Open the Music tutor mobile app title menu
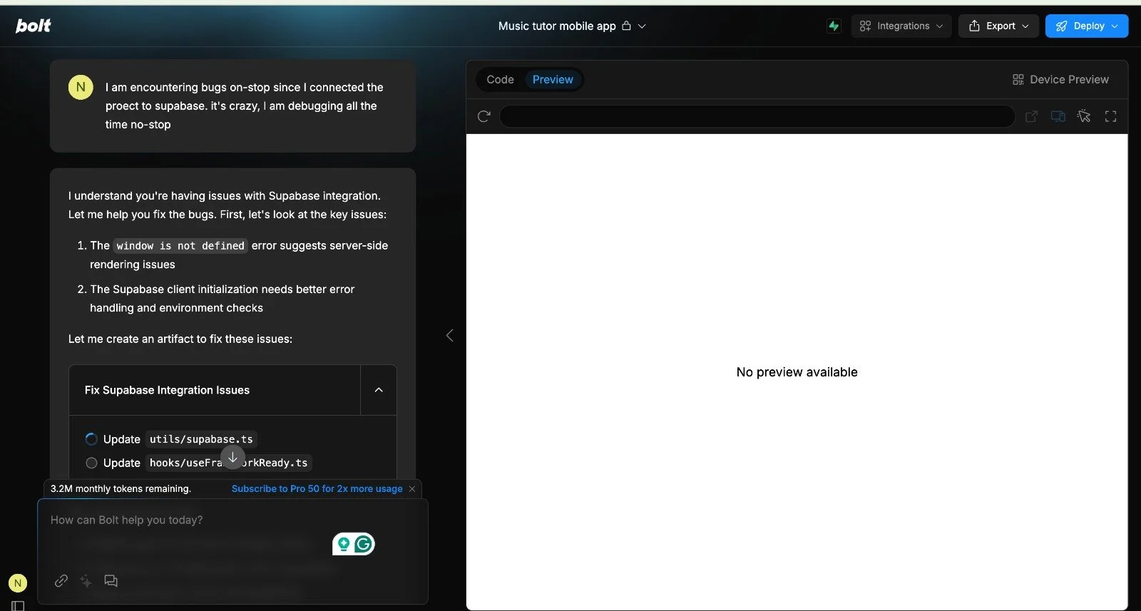This screenshot has height=611, width=1141. pyautogui.click(x=572, y=26)
